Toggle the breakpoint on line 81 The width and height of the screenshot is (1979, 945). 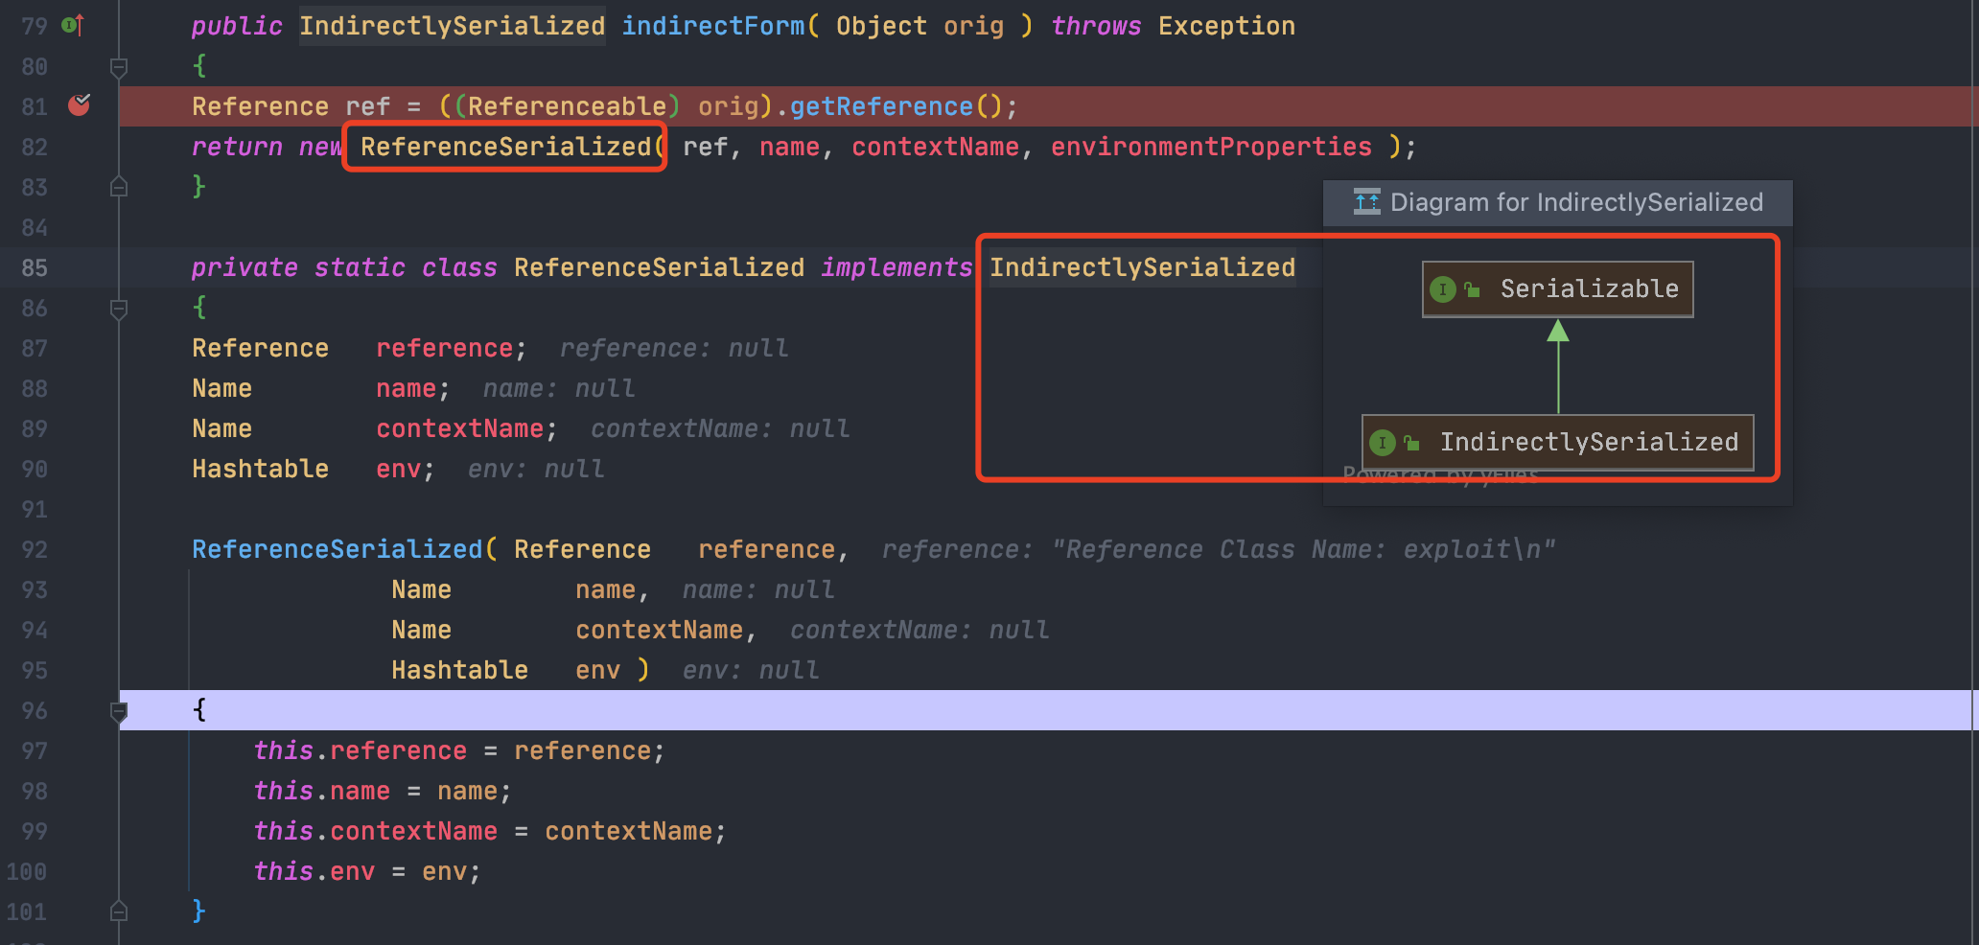coord(80,105)
